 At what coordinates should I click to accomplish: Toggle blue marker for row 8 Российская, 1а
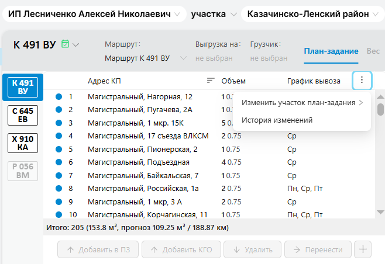59,188
